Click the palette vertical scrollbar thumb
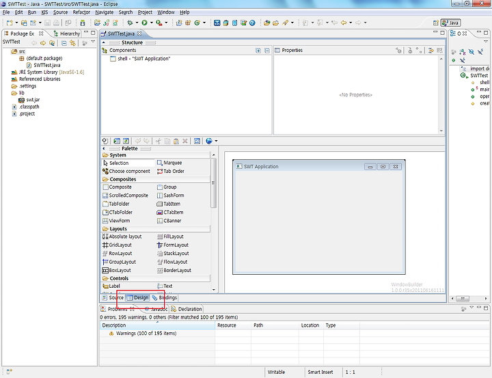 [x=213, y=183]
